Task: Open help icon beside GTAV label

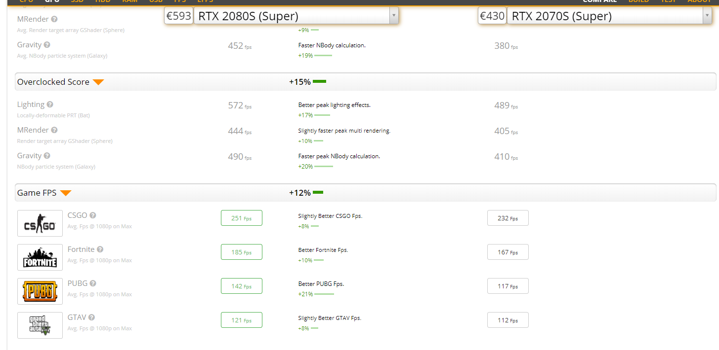Action: click(x=91, y=317)
